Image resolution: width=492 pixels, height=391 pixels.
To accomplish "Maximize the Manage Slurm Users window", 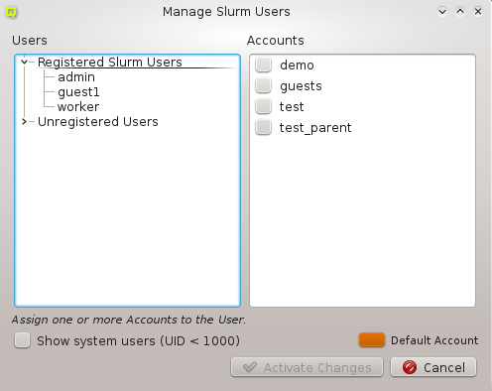I will pos(460,12).
